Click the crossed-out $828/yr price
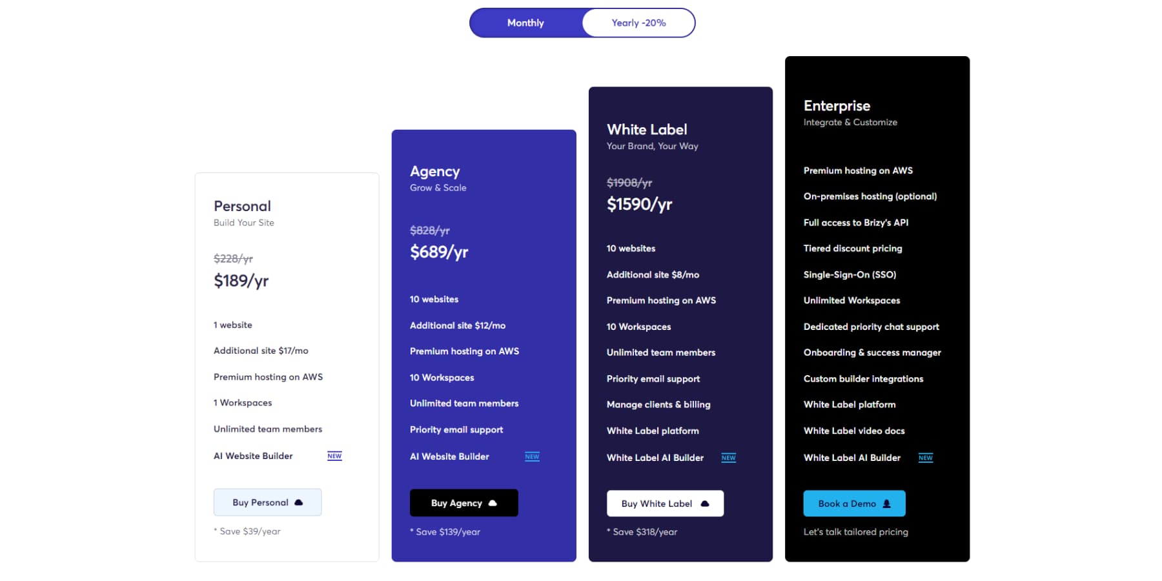The height and width of the screenshot is (581, 1162). (429, 230)
